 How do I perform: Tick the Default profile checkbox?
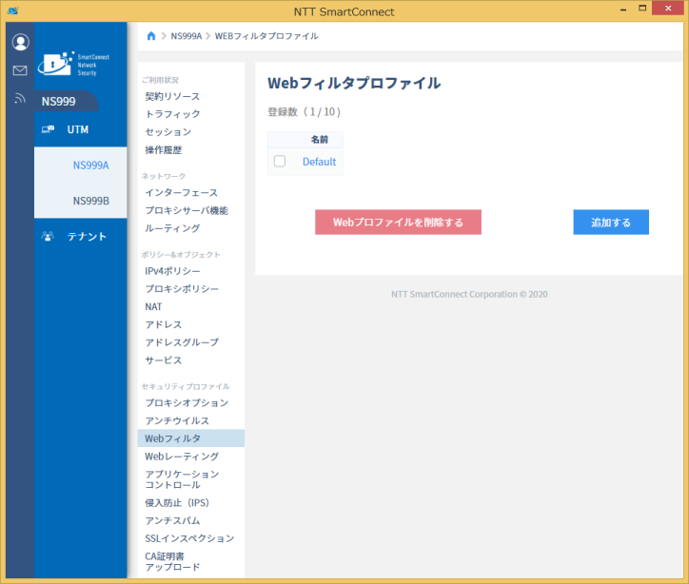[280, 161]
